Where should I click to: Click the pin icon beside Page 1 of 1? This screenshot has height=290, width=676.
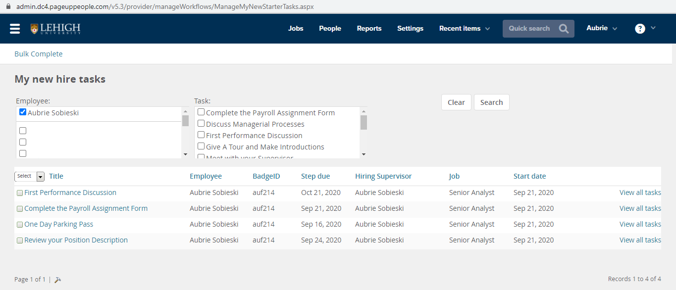point(57,280)
